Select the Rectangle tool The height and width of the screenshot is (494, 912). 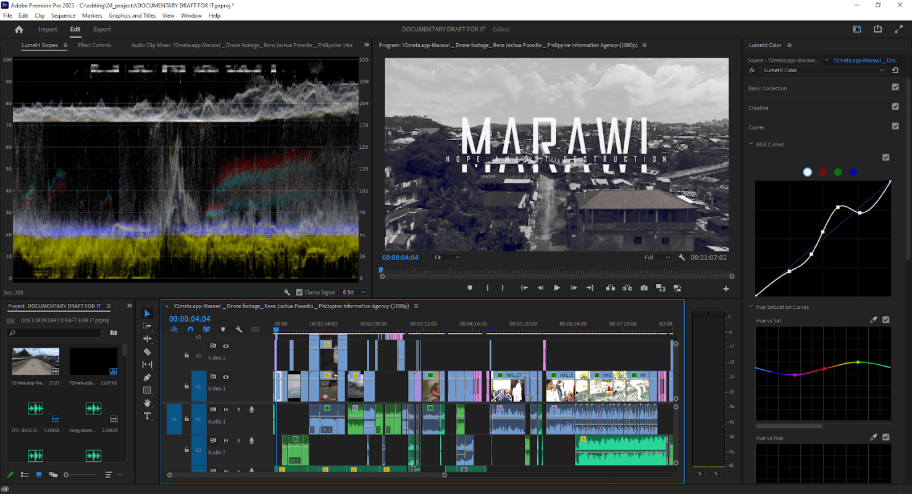tap(147, 390)
